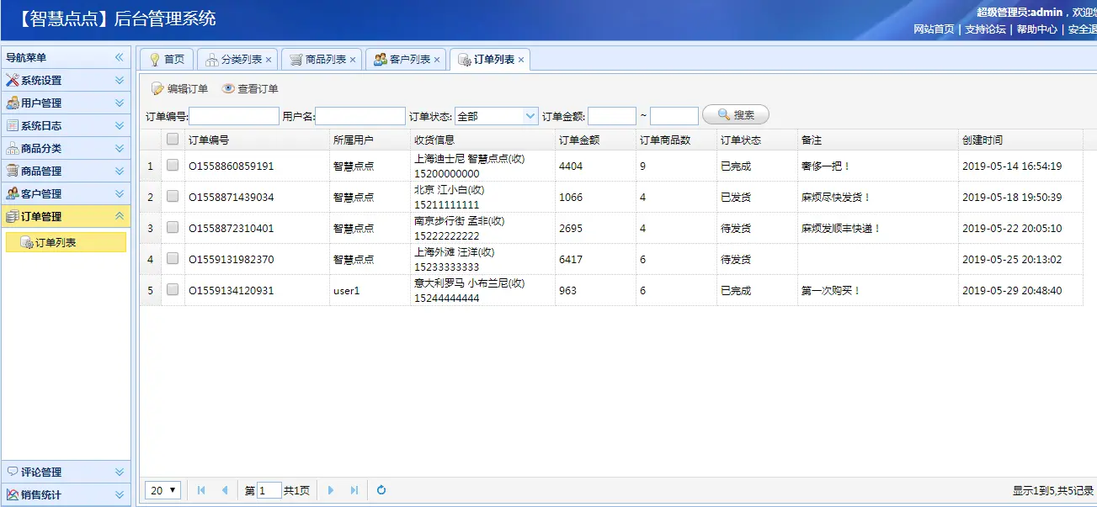
Task: Open page size dropdown showing 20
Action: click(x=163, y=490)
